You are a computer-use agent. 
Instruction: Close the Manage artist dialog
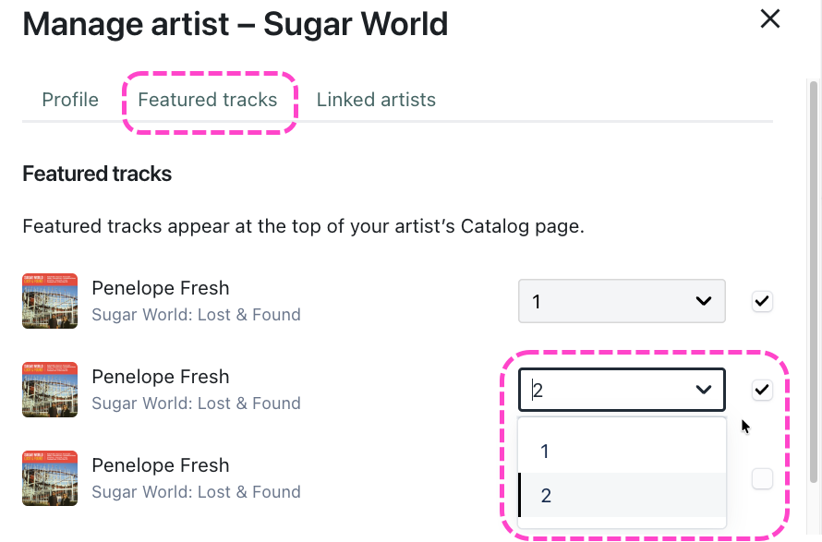tap(769, 19)
